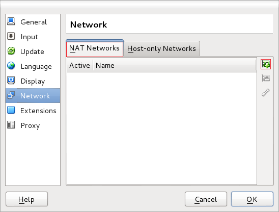Image resolution: width=279 pixels, height=212 pixels.
Task: Click the Cancel button
Action: [206, 199]
